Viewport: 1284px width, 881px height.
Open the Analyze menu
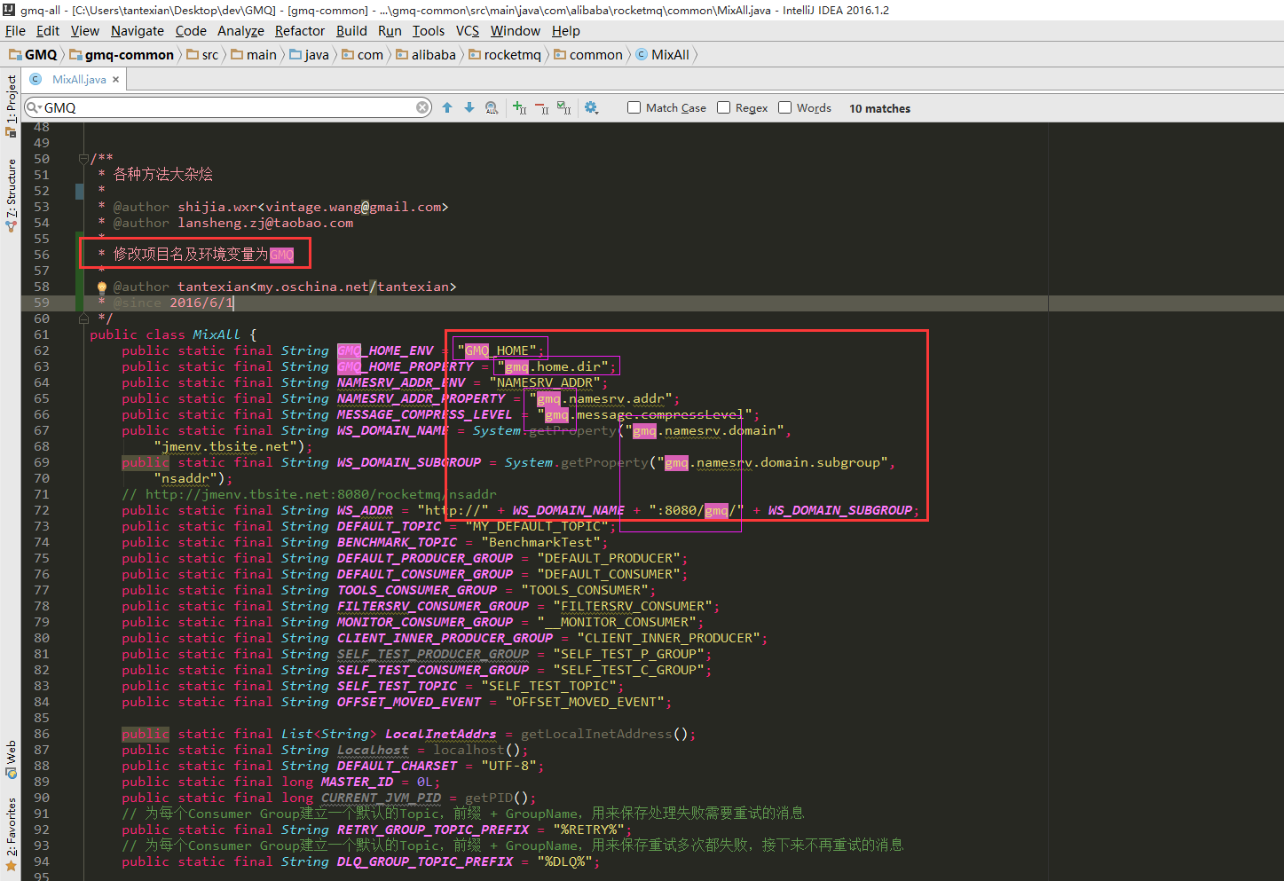pos(240,30)
